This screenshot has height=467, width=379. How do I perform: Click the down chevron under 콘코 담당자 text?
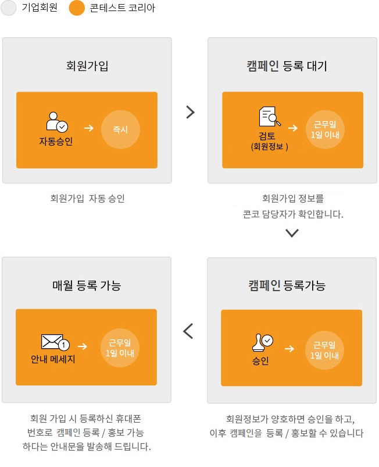click(x=292, y=233)
